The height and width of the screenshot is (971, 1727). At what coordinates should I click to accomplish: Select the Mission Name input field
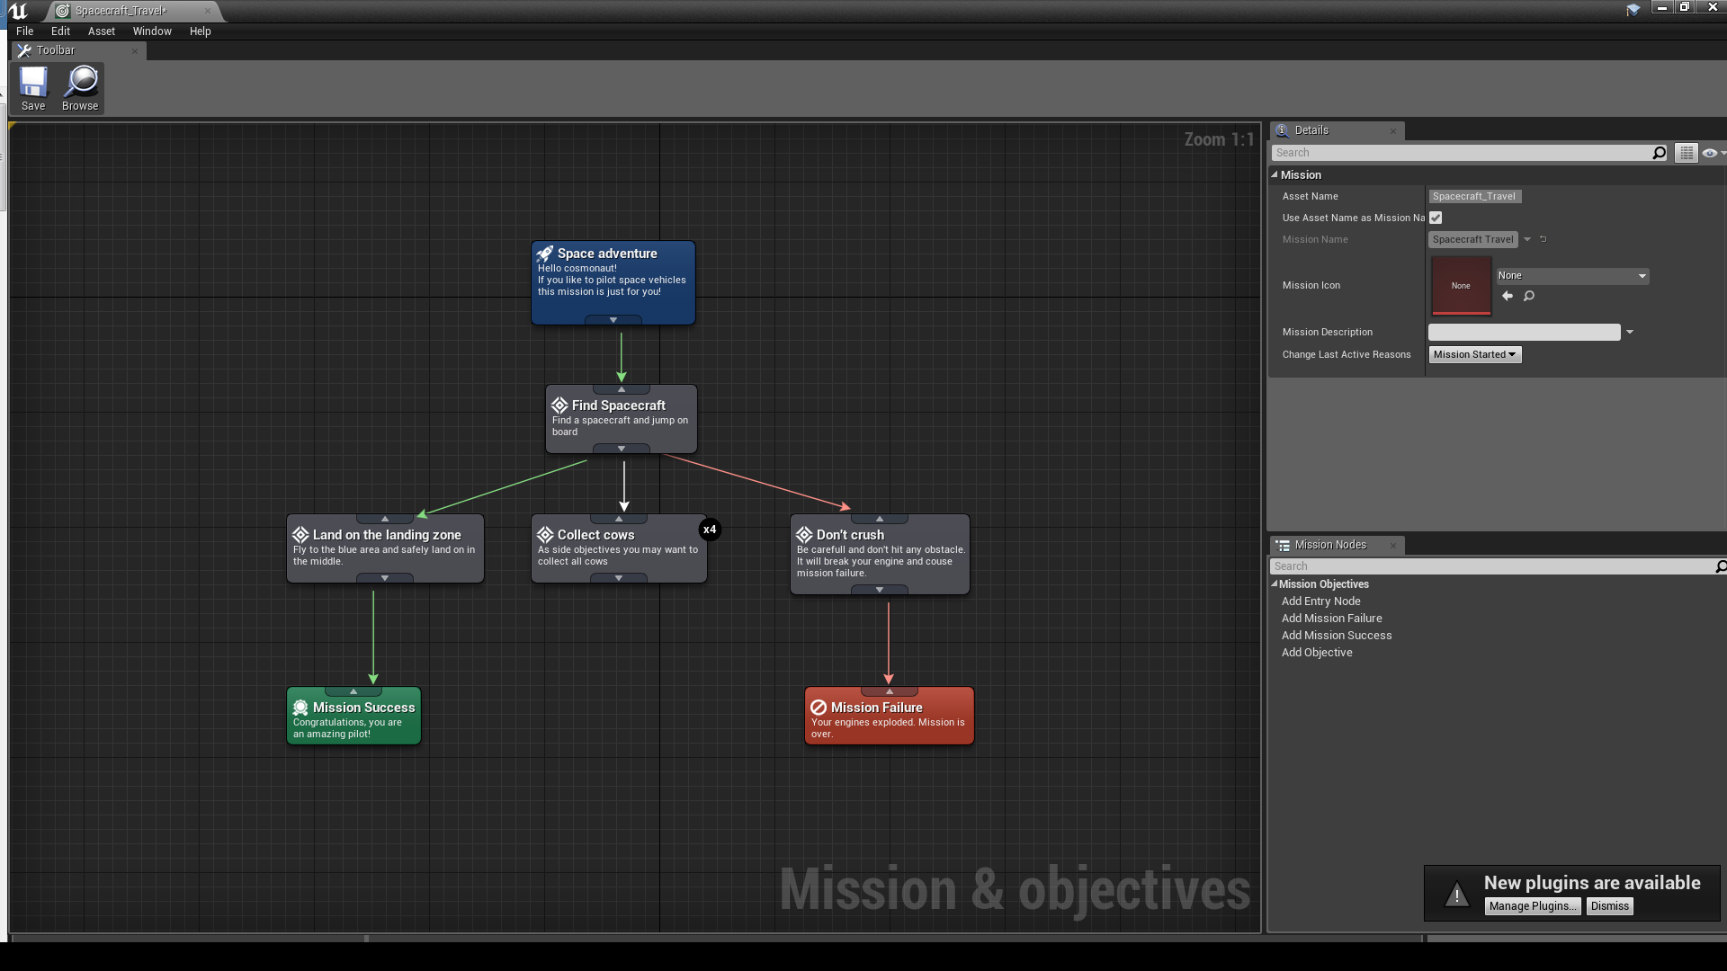(1473, 238)
